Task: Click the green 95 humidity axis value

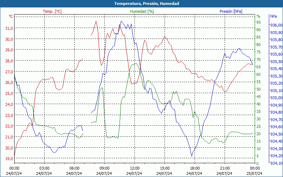Action: point(259,22)
